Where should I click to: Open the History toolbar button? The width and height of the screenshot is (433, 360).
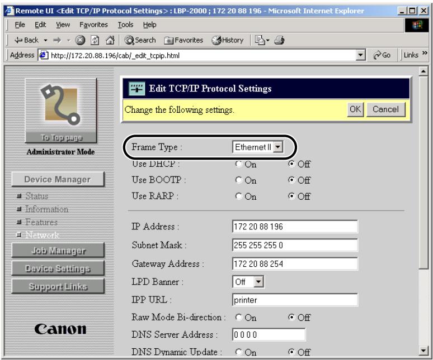pos(227,40)
